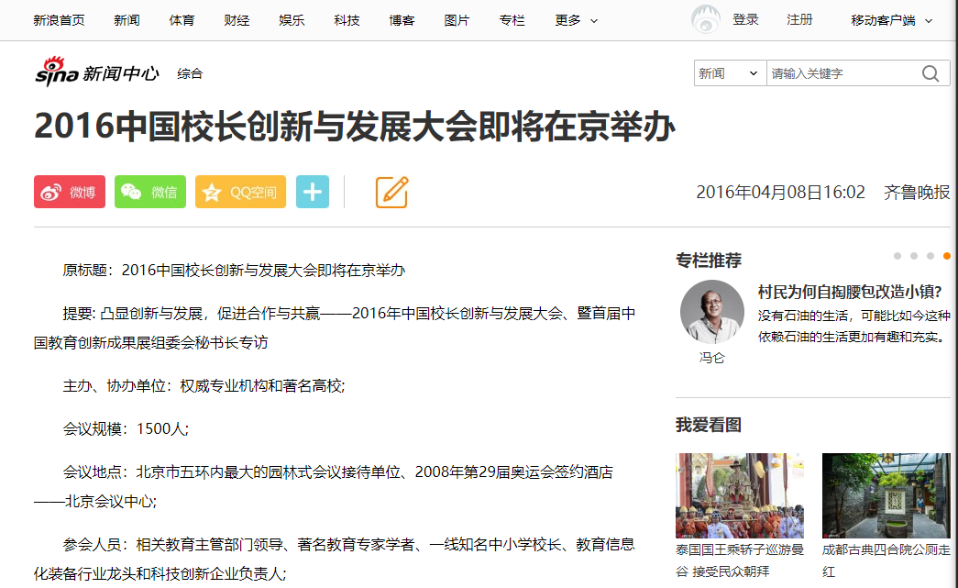958x588 pixels.
Task: Click the 注册 link
Action: (x=799, y=20)
